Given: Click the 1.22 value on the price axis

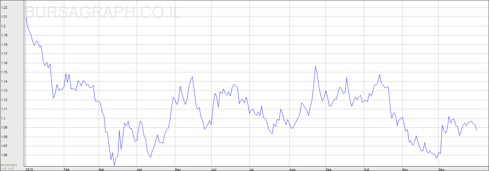Looking at the screenshot, I should (4, 8).
